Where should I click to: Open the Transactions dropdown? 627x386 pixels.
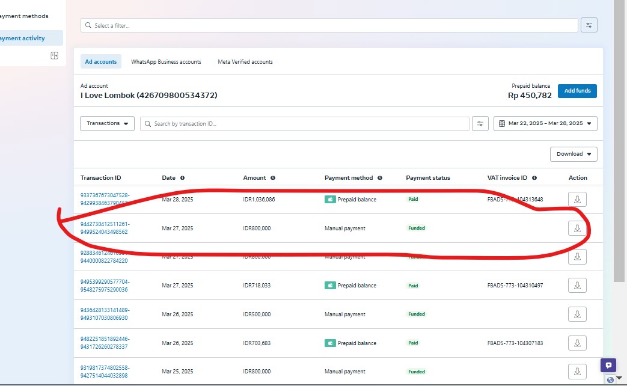click(107, 124)
